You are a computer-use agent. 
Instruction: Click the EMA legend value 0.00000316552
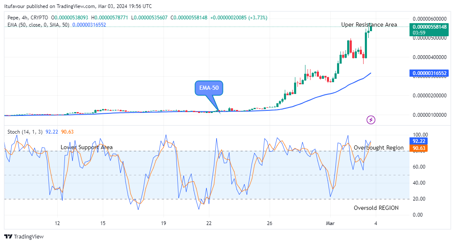pos(89,25)
